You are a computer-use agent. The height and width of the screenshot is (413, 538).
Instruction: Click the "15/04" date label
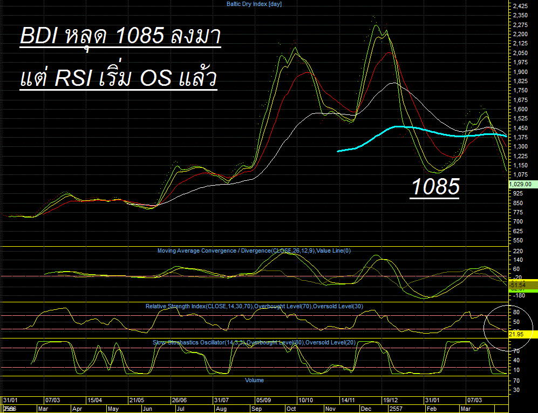[x=94, y=400]
